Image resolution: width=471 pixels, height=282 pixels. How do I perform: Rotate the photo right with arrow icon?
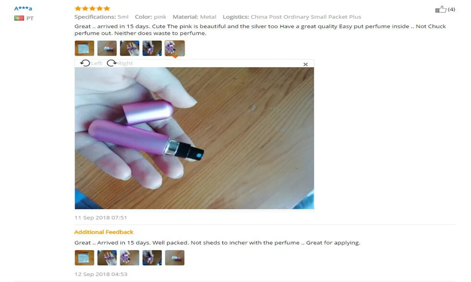112,63
